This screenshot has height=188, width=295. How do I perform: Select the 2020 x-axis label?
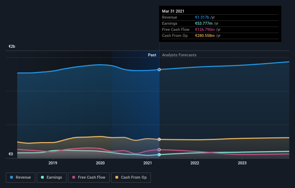pos(100,163)
